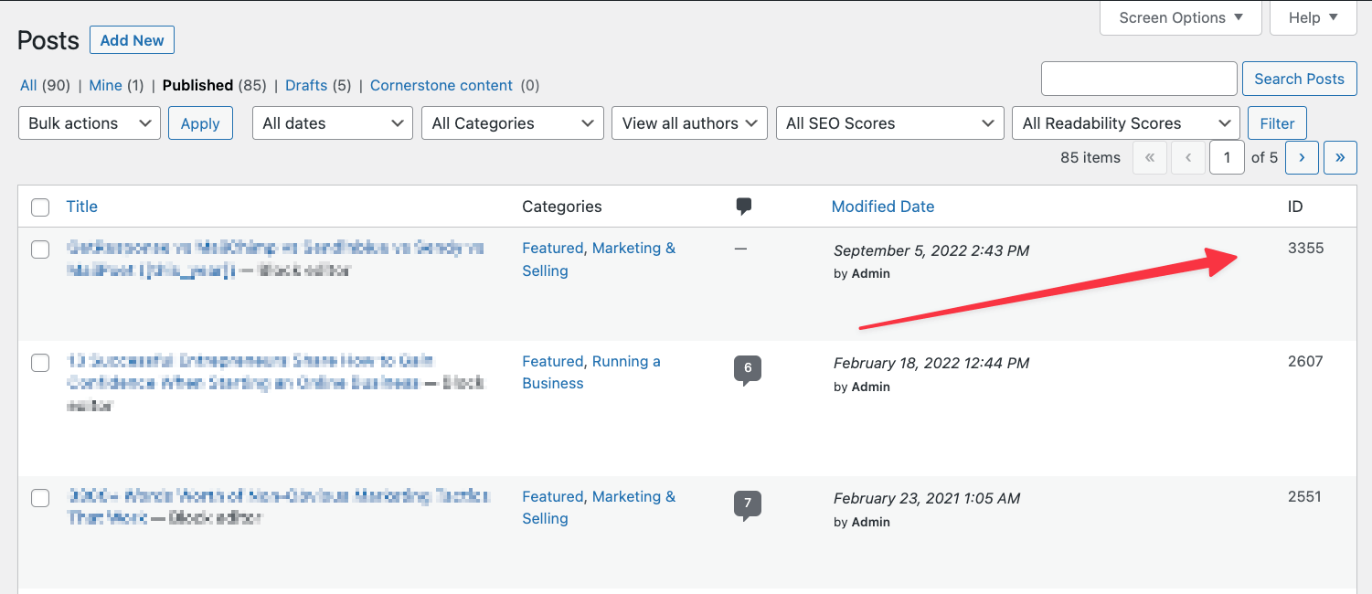Check the 13 Successful Entrepreneurs post checkbox
The image size is (1372, 594).
pyautogui.click(x=40, y=363)
